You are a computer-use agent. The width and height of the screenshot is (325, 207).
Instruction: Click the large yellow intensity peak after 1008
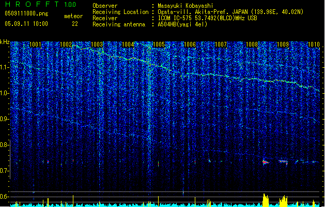(266, 200)
